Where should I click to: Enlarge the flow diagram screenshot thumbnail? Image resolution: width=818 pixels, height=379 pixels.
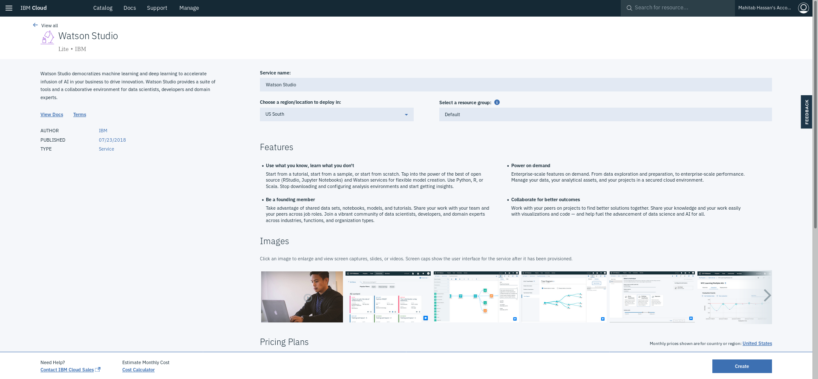(476, 297)
